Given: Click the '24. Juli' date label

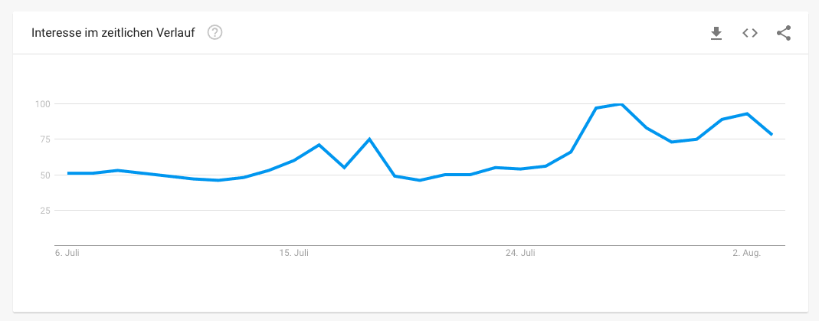Looking at the screenshot, I should (x=520, y=253).
